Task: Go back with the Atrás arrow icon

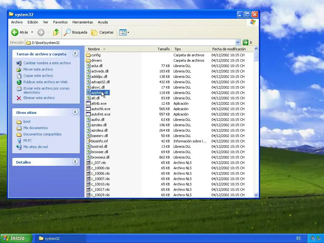Action: click(15, 32)
